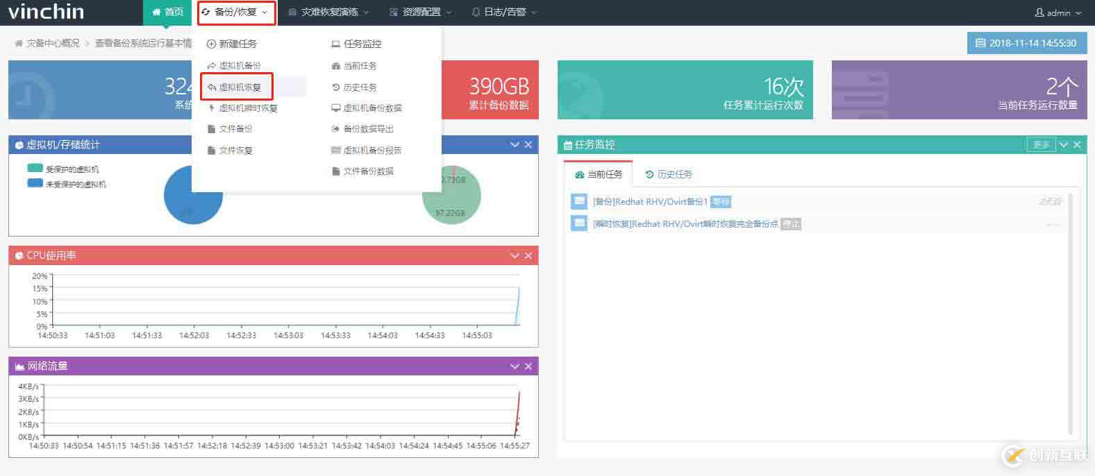1095x476 pixels.
Task: Open the 首页 home tab
Action: (167, 12)
